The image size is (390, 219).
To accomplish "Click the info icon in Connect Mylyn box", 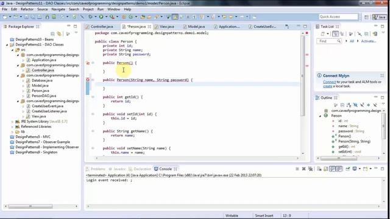I will click(319, 75).
